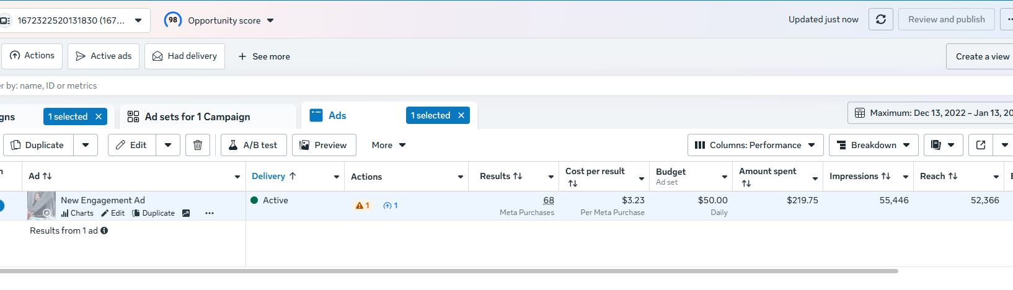Expand the Columns: Performance dropdown
Screen dimensions: 1013x290
tap(755, 145)
